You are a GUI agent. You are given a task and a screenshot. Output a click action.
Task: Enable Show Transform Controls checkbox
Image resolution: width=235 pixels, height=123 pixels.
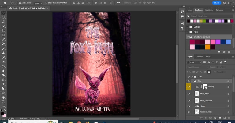click(x=46, y=3)
